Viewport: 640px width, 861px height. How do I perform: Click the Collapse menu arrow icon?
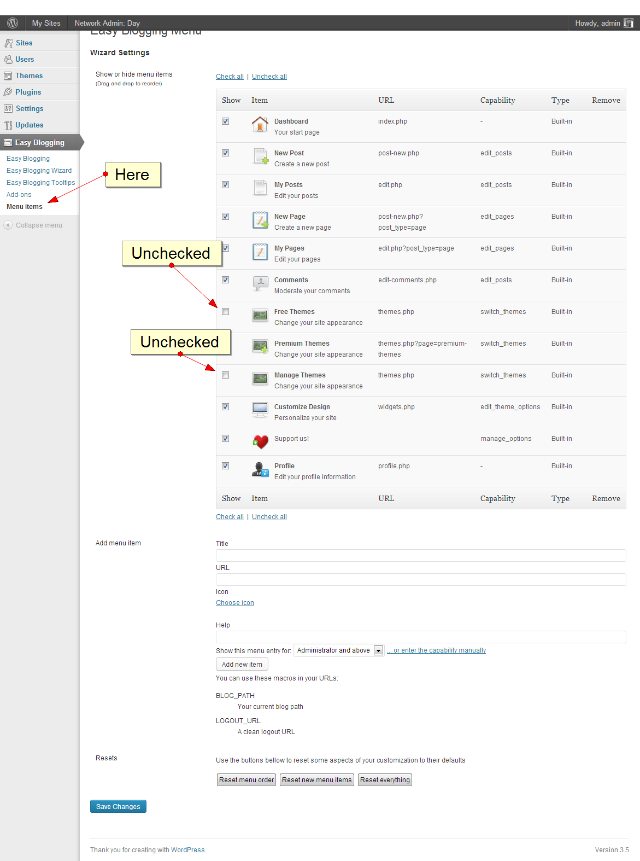(8, 225)
